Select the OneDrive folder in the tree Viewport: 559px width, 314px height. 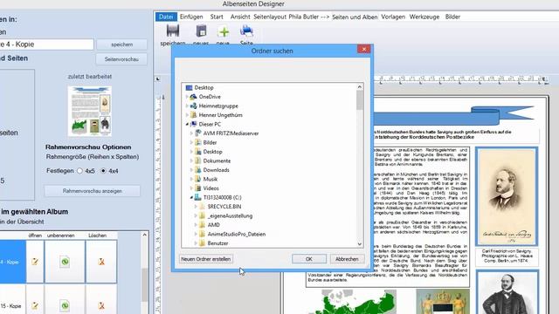(x=210, y=97)
